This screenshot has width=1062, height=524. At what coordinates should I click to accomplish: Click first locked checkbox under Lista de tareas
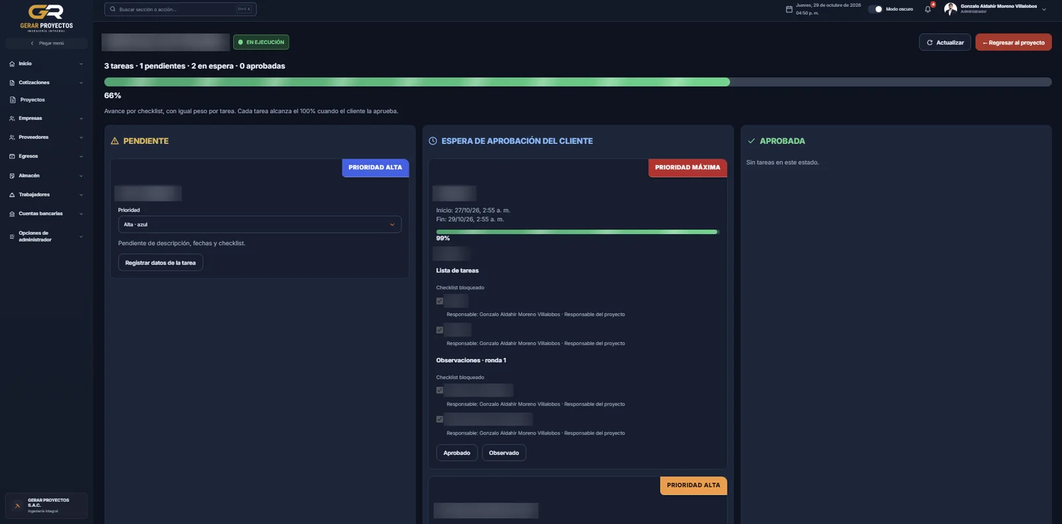pos(439,301)
